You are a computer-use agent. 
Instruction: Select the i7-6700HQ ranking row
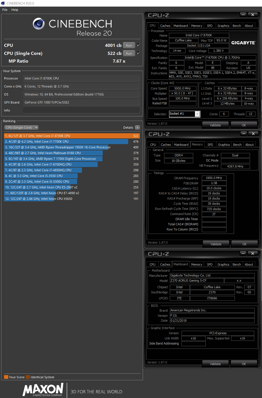72,164
